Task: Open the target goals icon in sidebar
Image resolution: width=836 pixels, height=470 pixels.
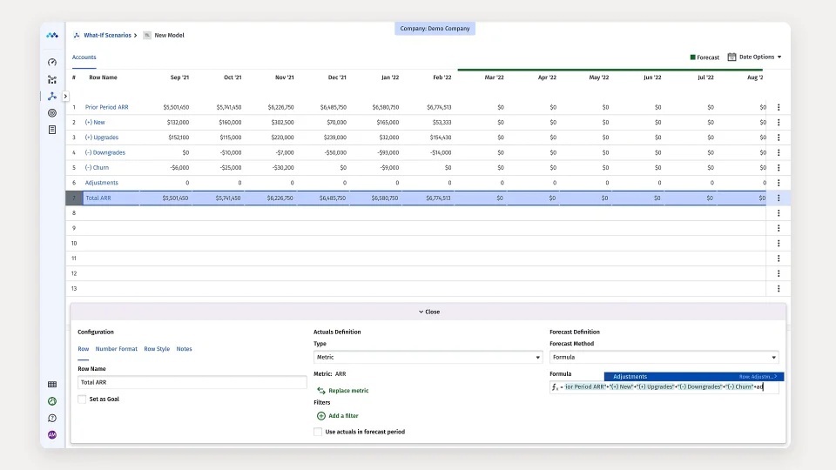Action: 52,113
